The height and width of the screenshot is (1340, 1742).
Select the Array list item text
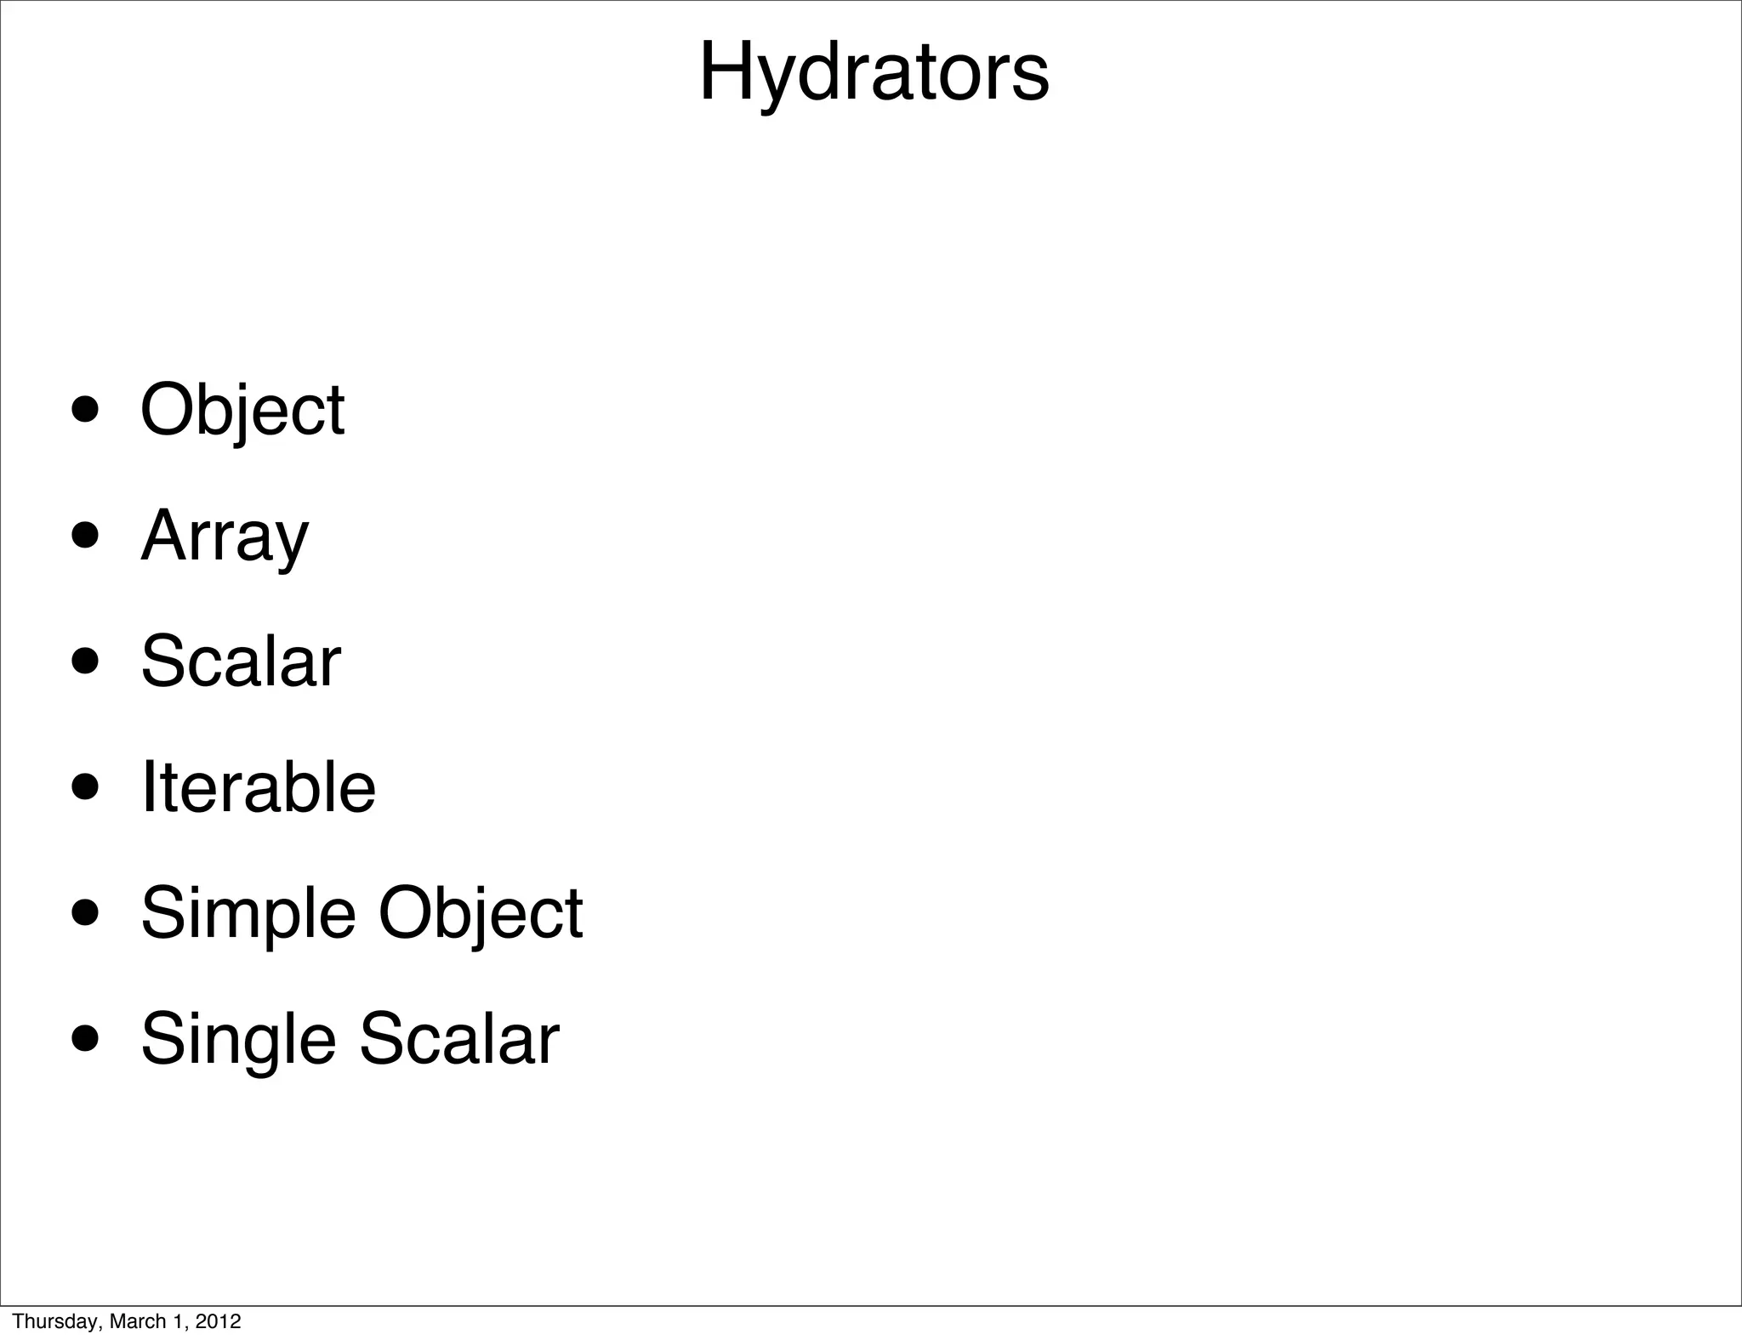[225, 537]
